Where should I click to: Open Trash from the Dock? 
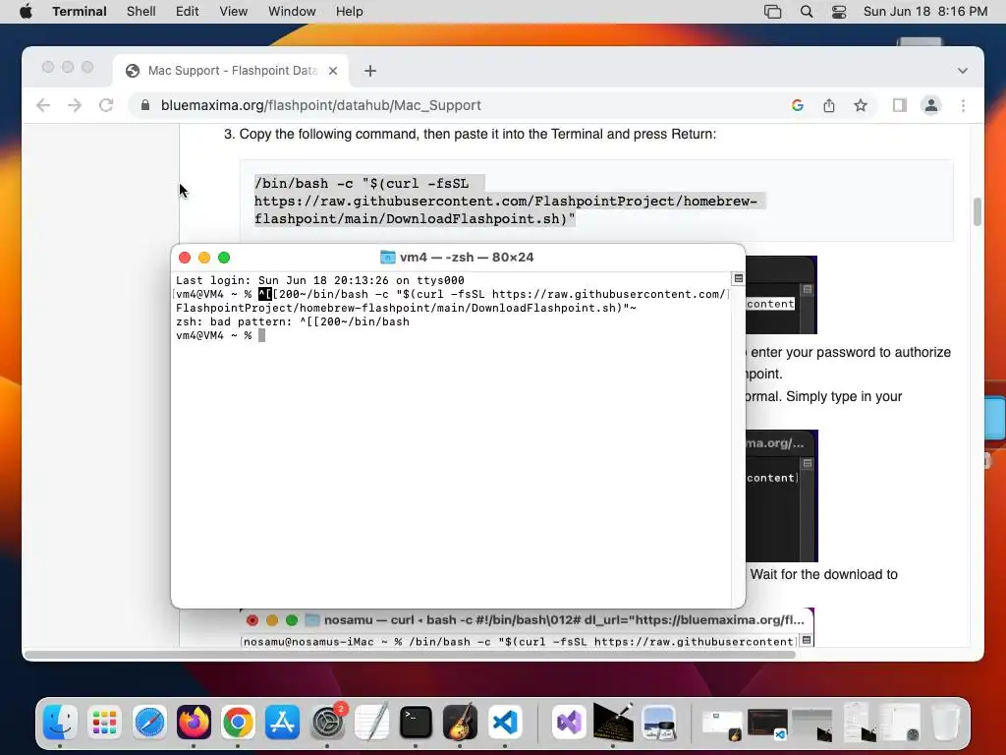pos(946,723)
